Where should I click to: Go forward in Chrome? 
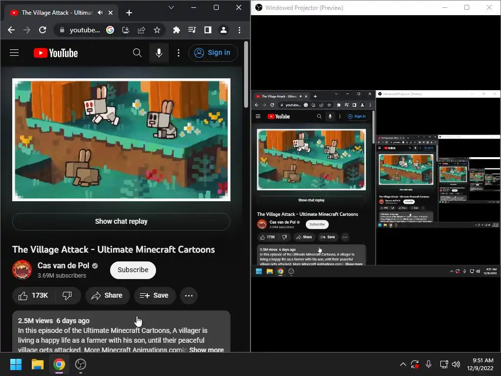[27, 30]
